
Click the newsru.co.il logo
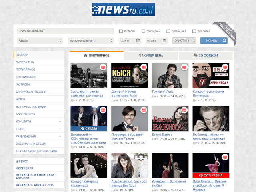coord(123,10)
